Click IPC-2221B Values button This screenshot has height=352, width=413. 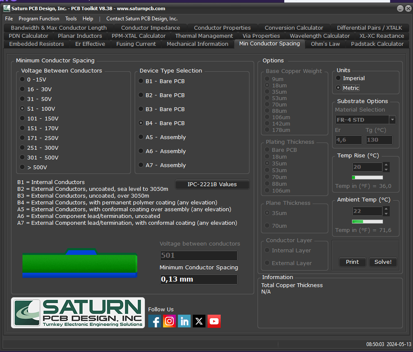[x=212, y=184]
